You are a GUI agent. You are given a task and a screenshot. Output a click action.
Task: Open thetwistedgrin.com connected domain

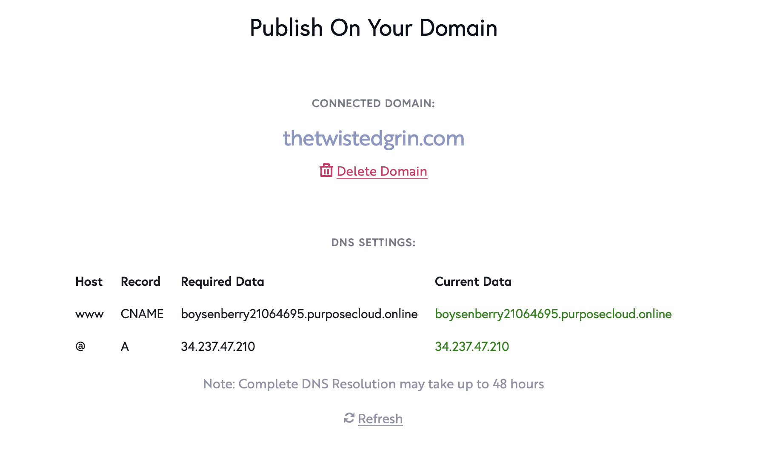pyautogui.click(x=374, y=138)
